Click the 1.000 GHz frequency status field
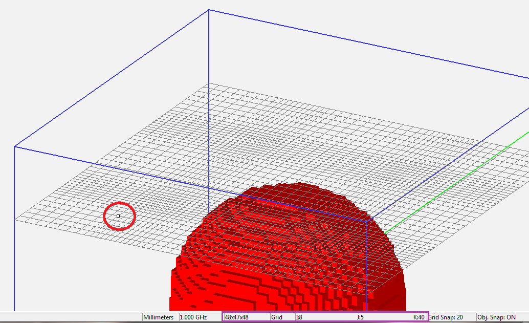This screenshot has height=323, width=529. pyautogui.click(x=200, y=317)
